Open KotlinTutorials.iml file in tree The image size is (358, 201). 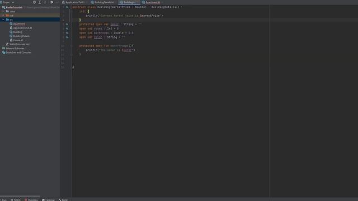click(20, 44)
